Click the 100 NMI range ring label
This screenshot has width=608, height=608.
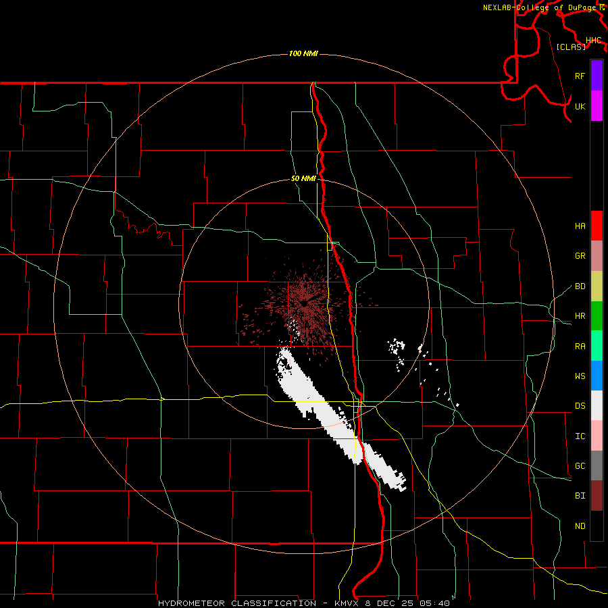[x=303, y=53]
